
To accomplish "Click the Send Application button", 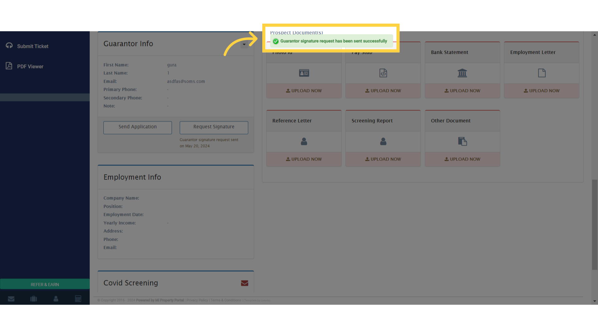I will [137, 127].
